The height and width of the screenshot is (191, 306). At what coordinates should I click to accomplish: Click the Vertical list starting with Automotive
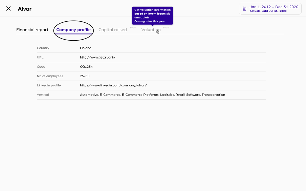pos(152,95)
